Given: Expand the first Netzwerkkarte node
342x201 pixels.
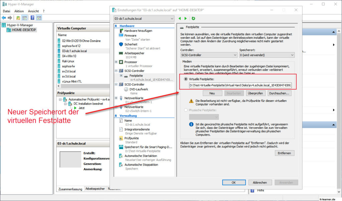Looking at the screenshot, I should pos(116,98).
